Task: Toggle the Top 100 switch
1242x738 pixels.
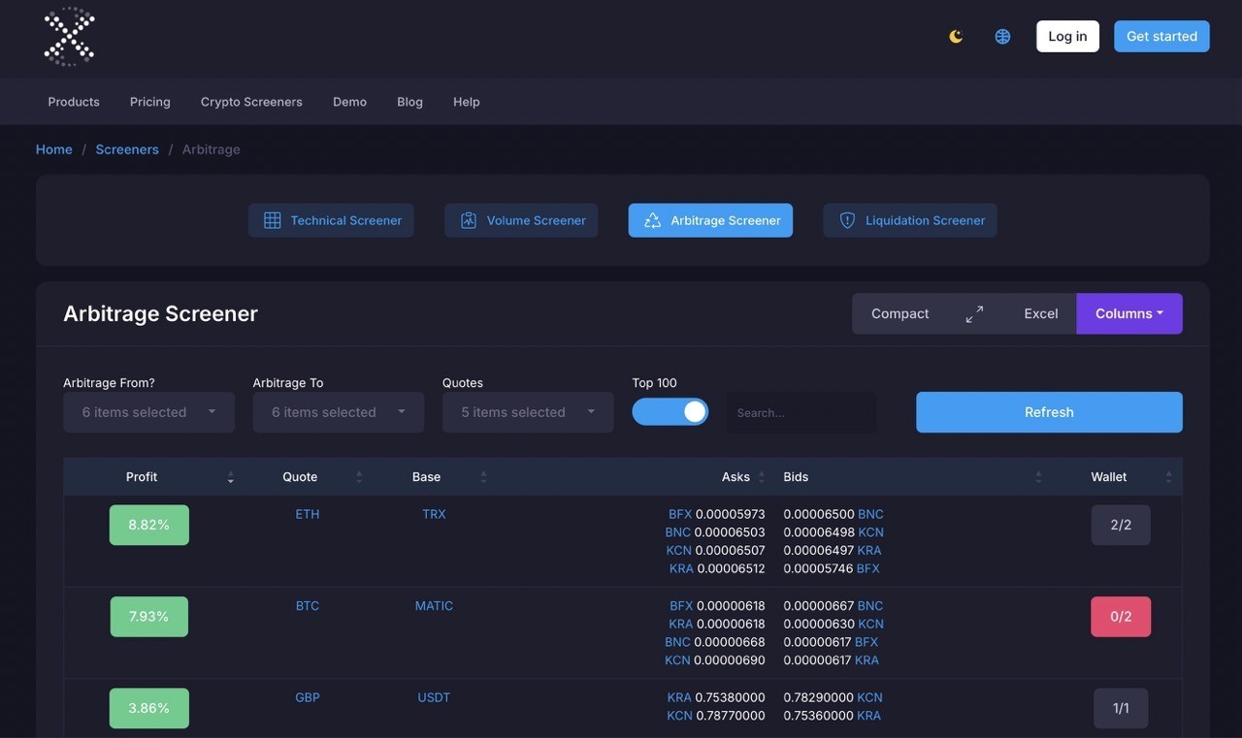Action: pyautogui.click(x=670, y=412)
